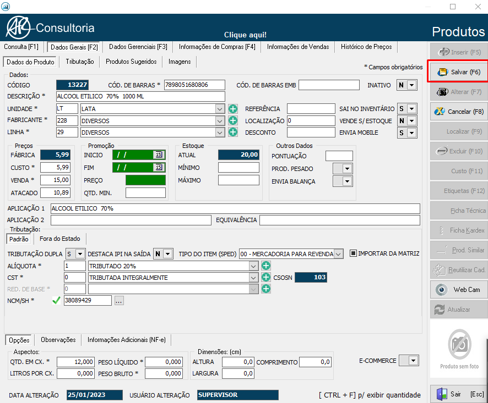Click the ARC Consultoria logo
Image resolution: width=488 pixels, height=403 pixels.
[50, 27]
